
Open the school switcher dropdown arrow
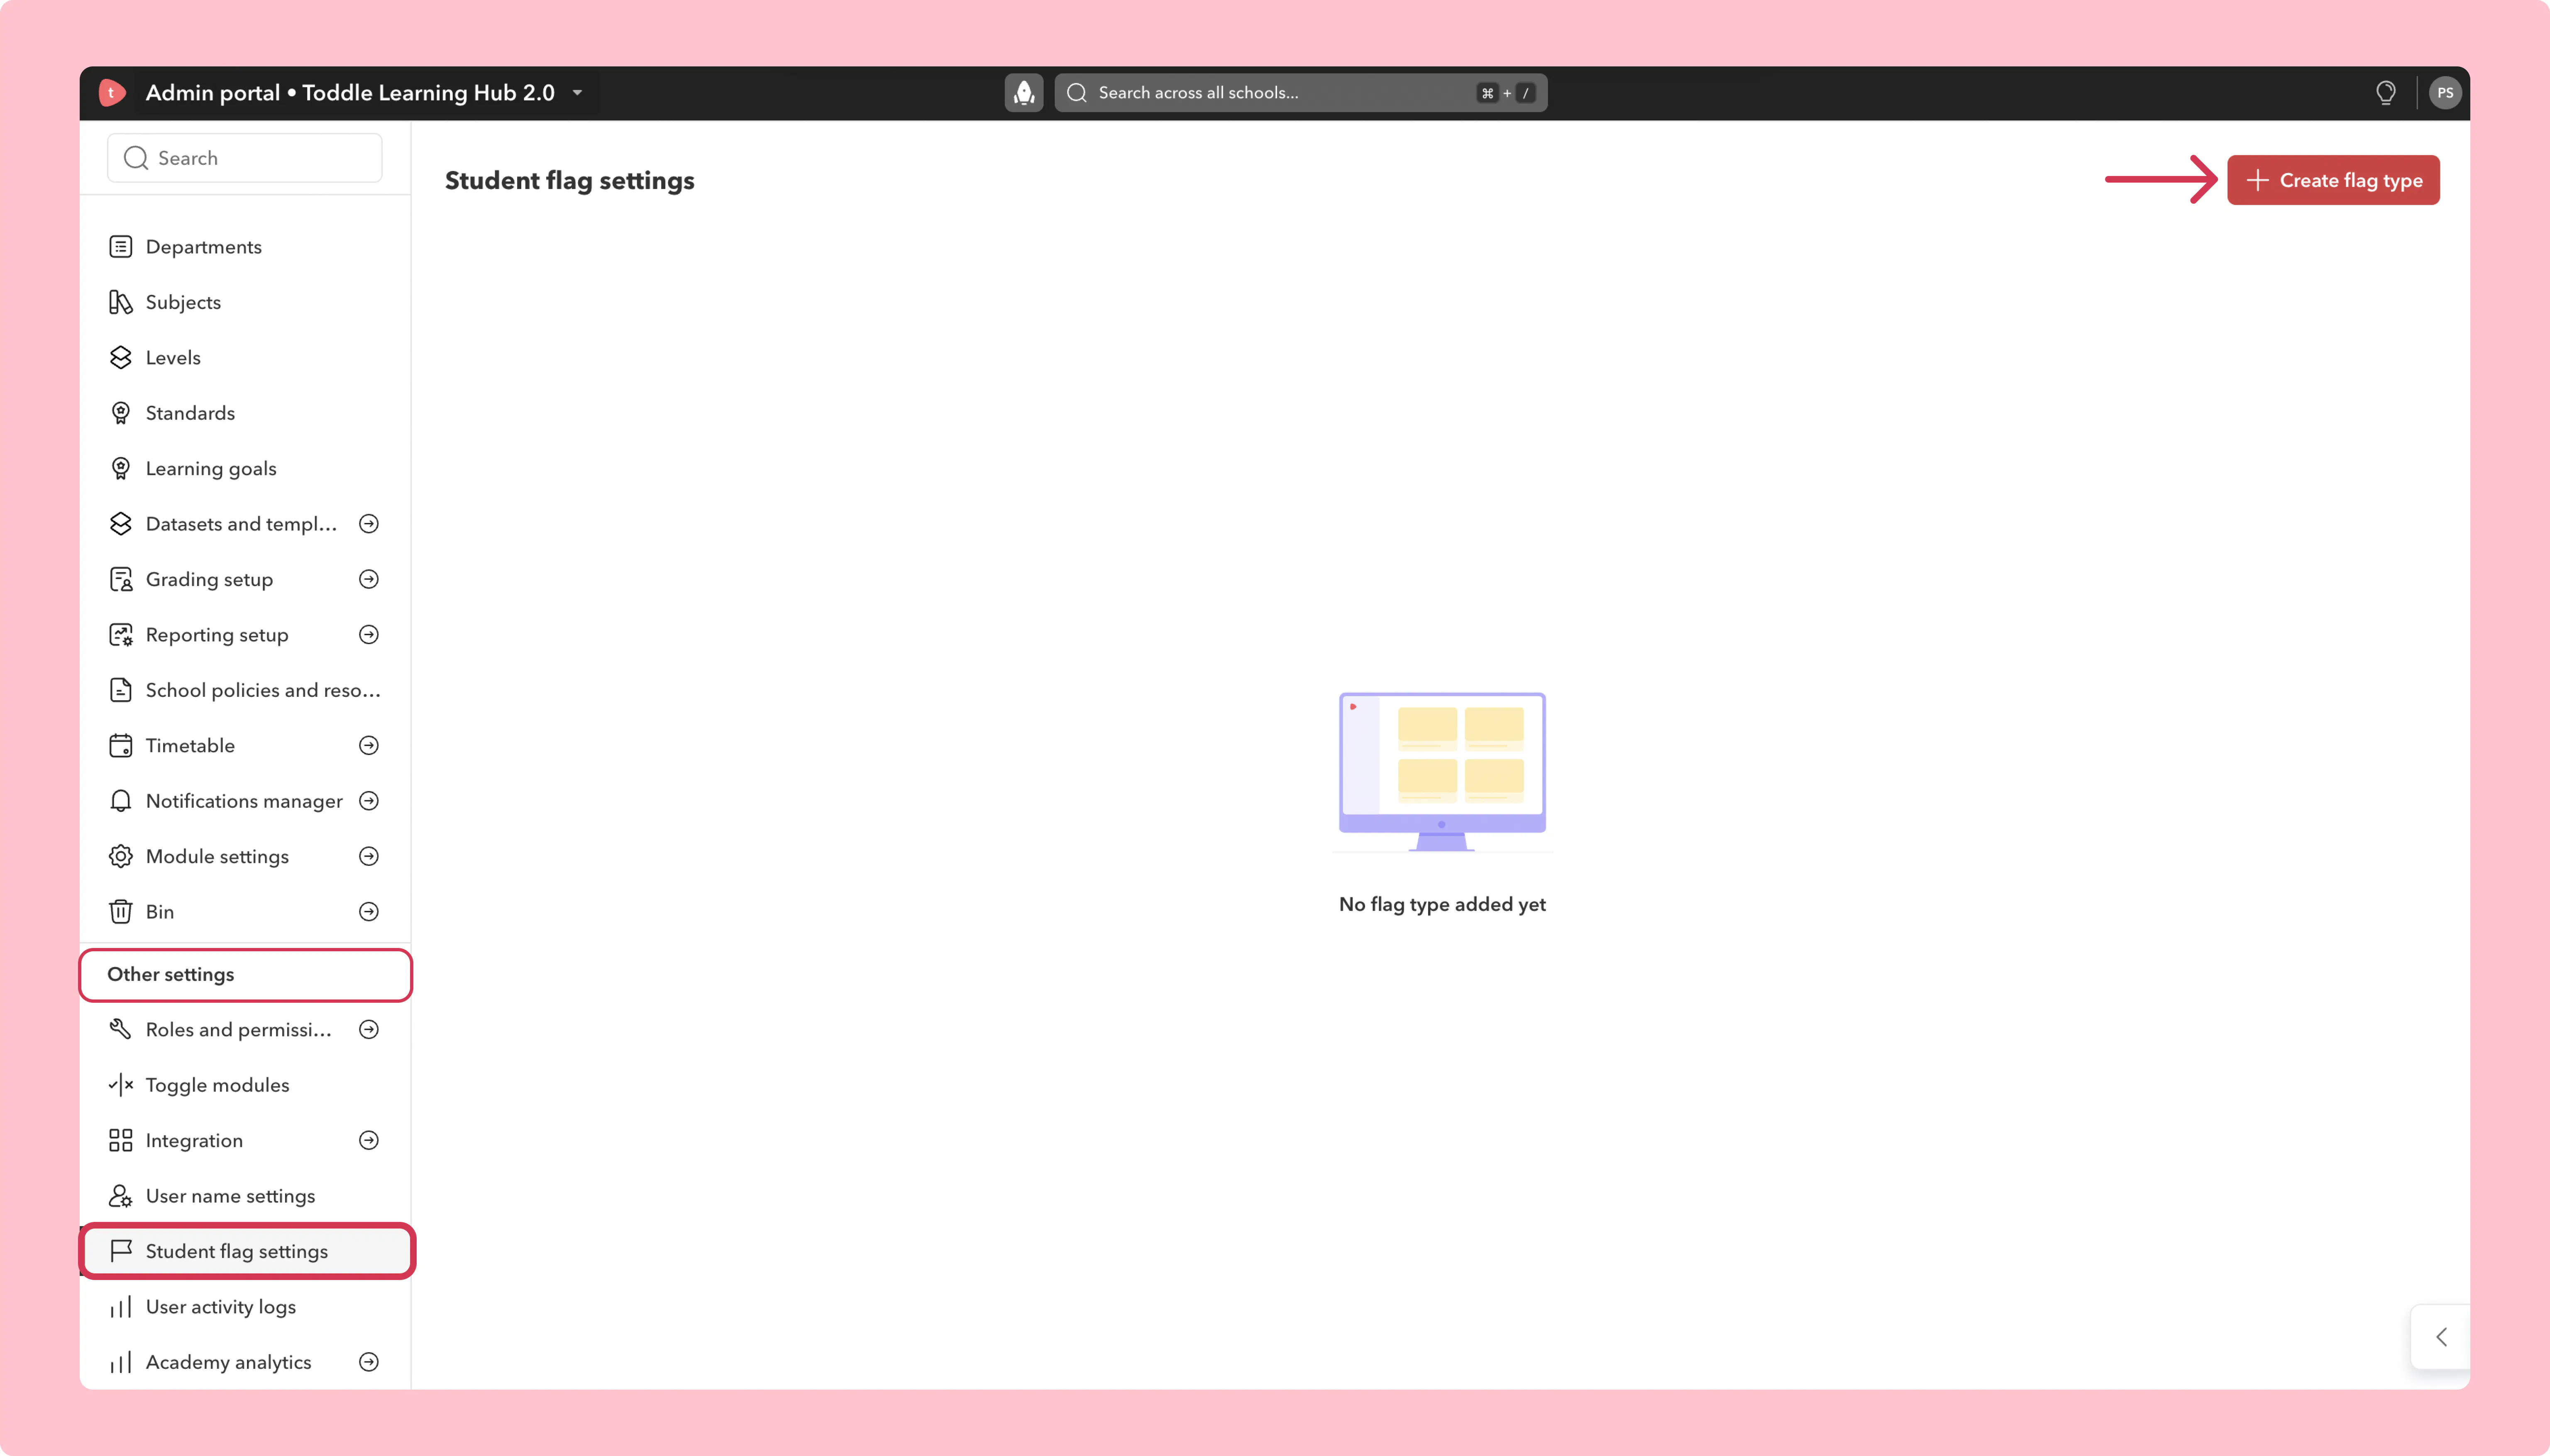click(x=577, y=93)
